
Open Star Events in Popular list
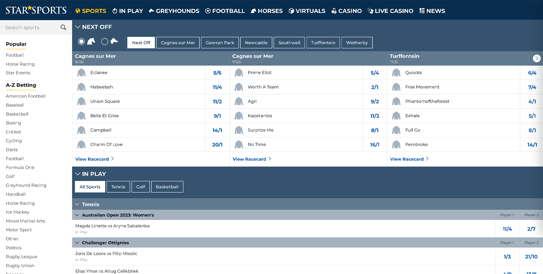pyautogui.click(x=18, y=73)
